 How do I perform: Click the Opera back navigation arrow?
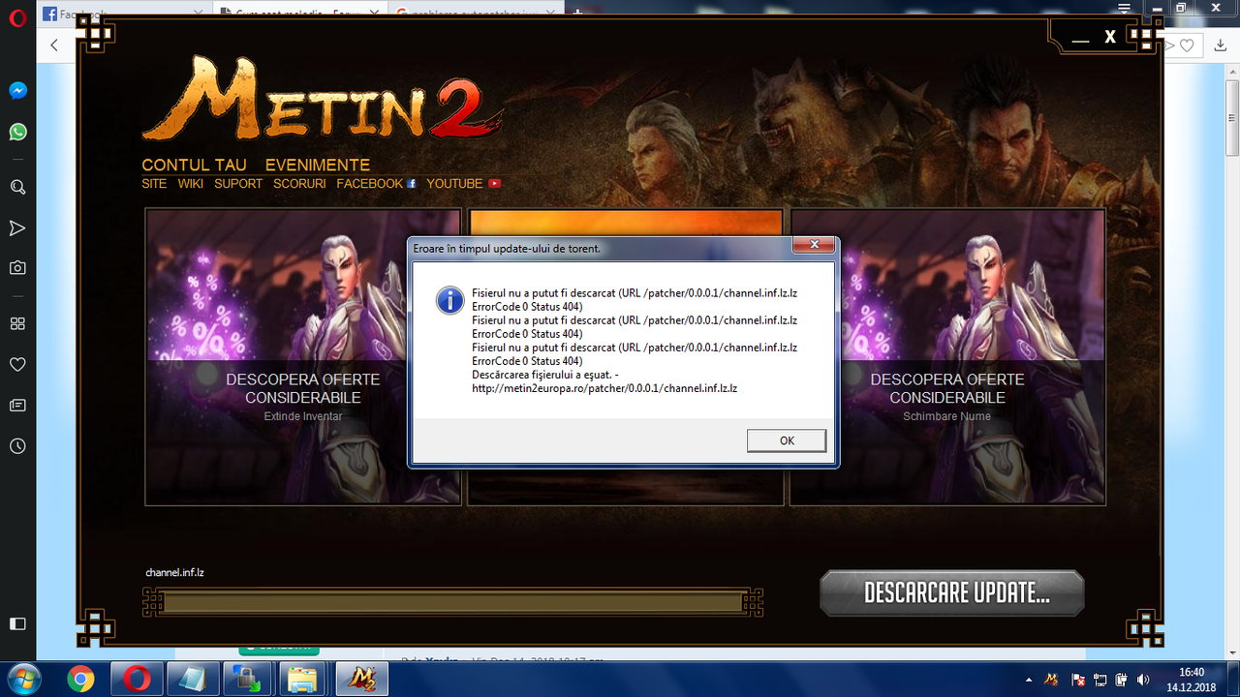(54, 45)
